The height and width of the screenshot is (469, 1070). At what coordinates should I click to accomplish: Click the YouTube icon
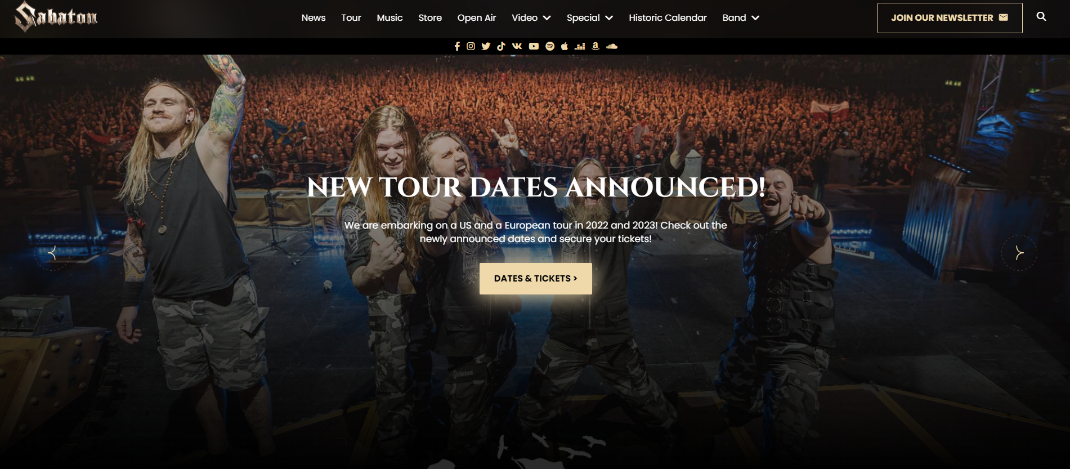[x=534, y=46]
